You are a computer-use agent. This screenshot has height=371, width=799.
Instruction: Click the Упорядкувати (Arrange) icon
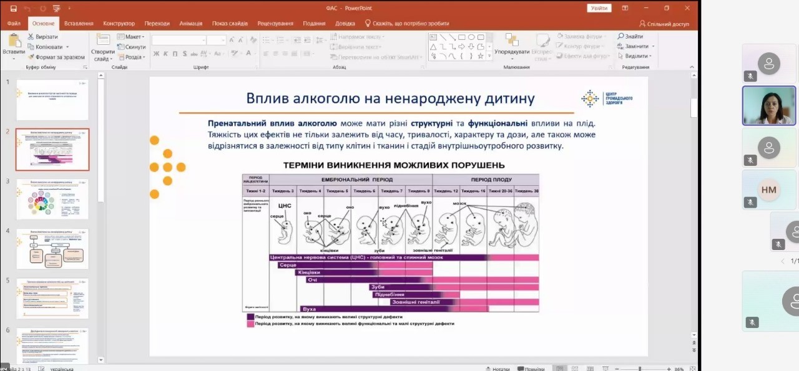coord(512,42)
